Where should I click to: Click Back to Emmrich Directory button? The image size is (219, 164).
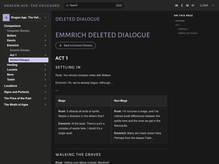coord(75,45)
